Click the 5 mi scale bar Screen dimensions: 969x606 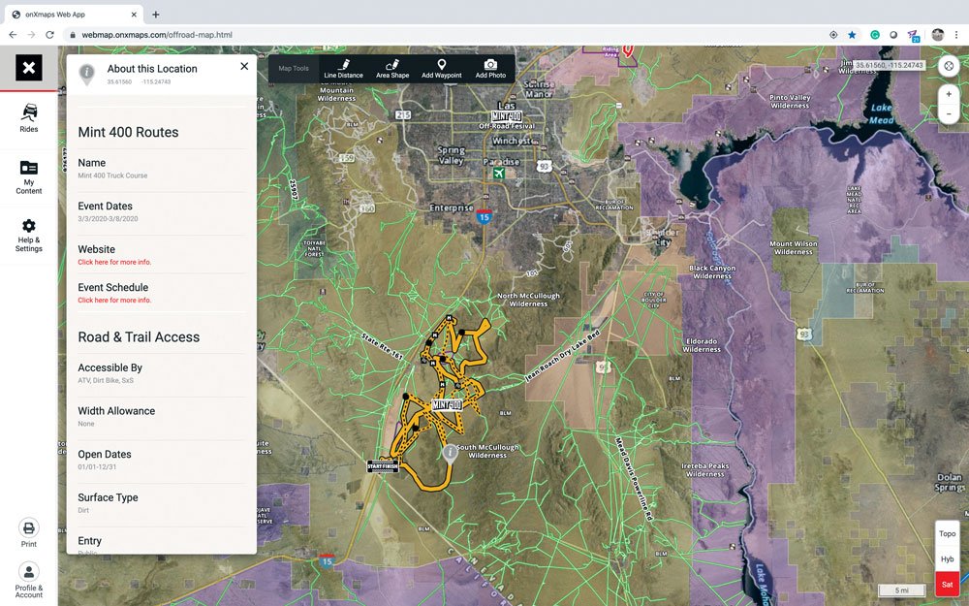click(x=901, y=590)
